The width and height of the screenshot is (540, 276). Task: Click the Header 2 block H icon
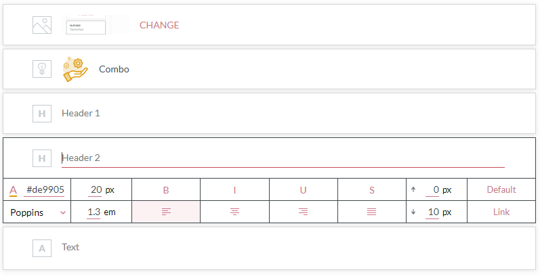(x=42, y=158)
